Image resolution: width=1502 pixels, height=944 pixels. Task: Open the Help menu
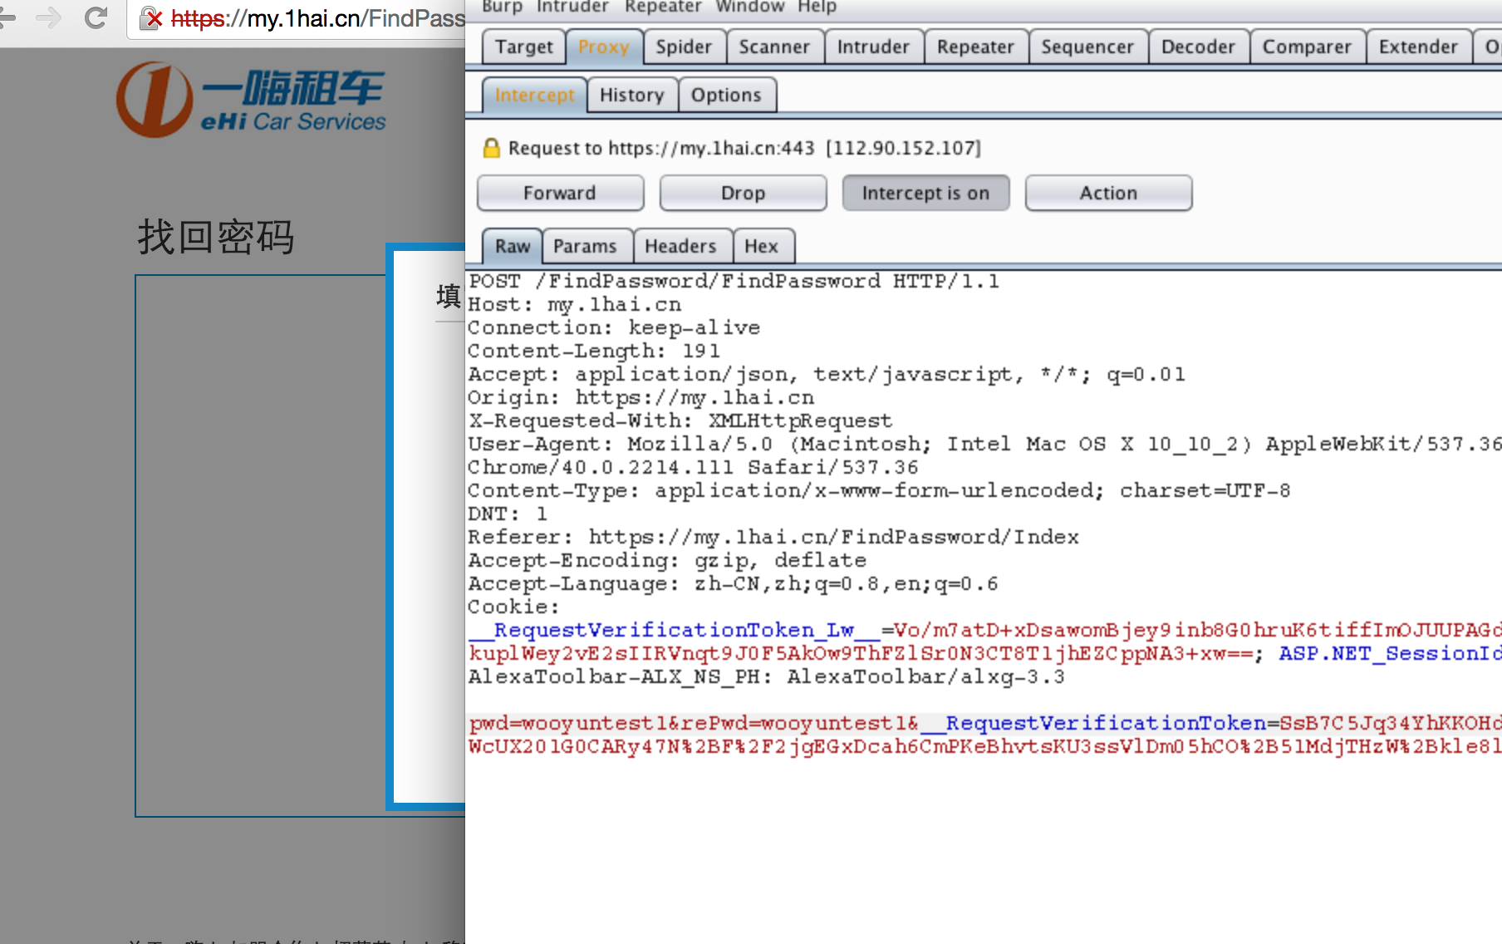point(817,7)
